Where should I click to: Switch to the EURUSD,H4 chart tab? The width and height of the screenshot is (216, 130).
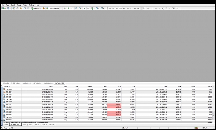(x=7, y=83)
